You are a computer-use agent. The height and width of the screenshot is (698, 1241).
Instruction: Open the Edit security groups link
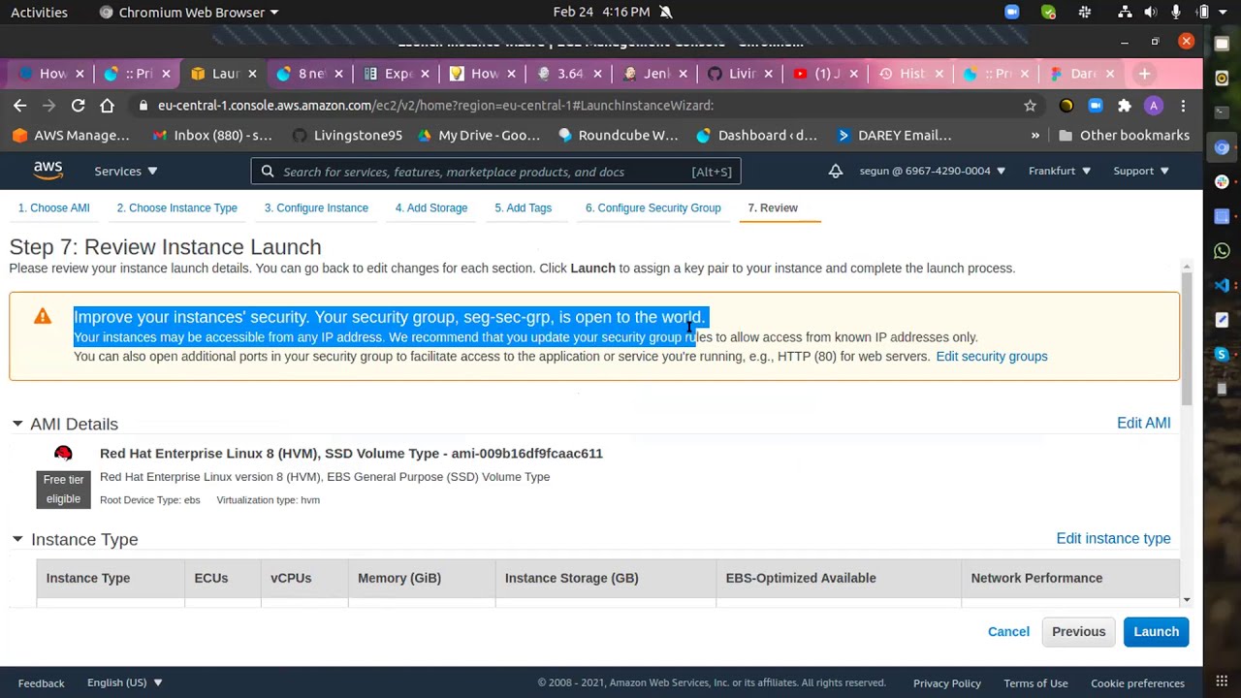[x=992, y=357]
